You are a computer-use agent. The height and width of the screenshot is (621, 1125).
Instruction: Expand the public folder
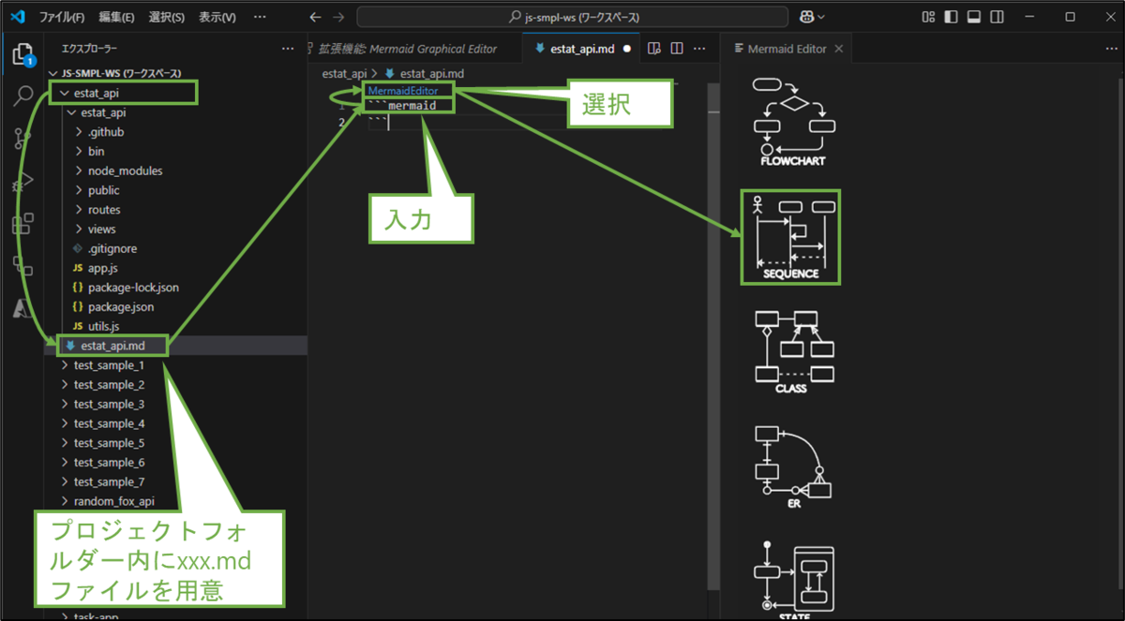coord(103,190)
